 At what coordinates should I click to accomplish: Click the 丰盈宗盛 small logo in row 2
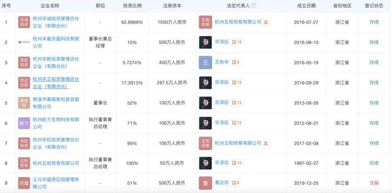pos(24,43)
